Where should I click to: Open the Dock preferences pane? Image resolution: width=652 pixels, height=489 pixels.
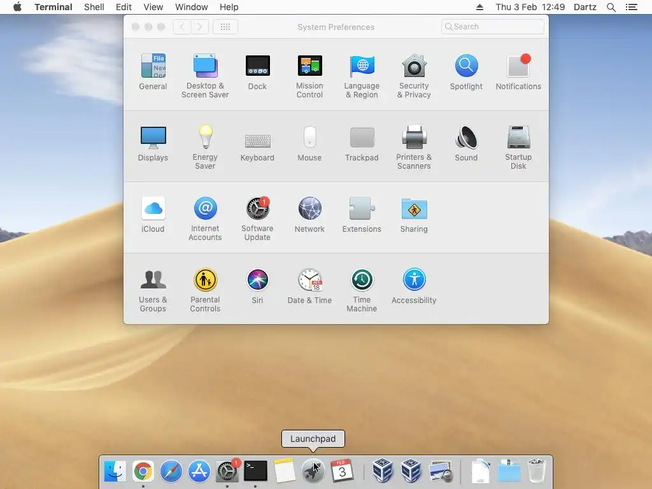click(257, 72)
